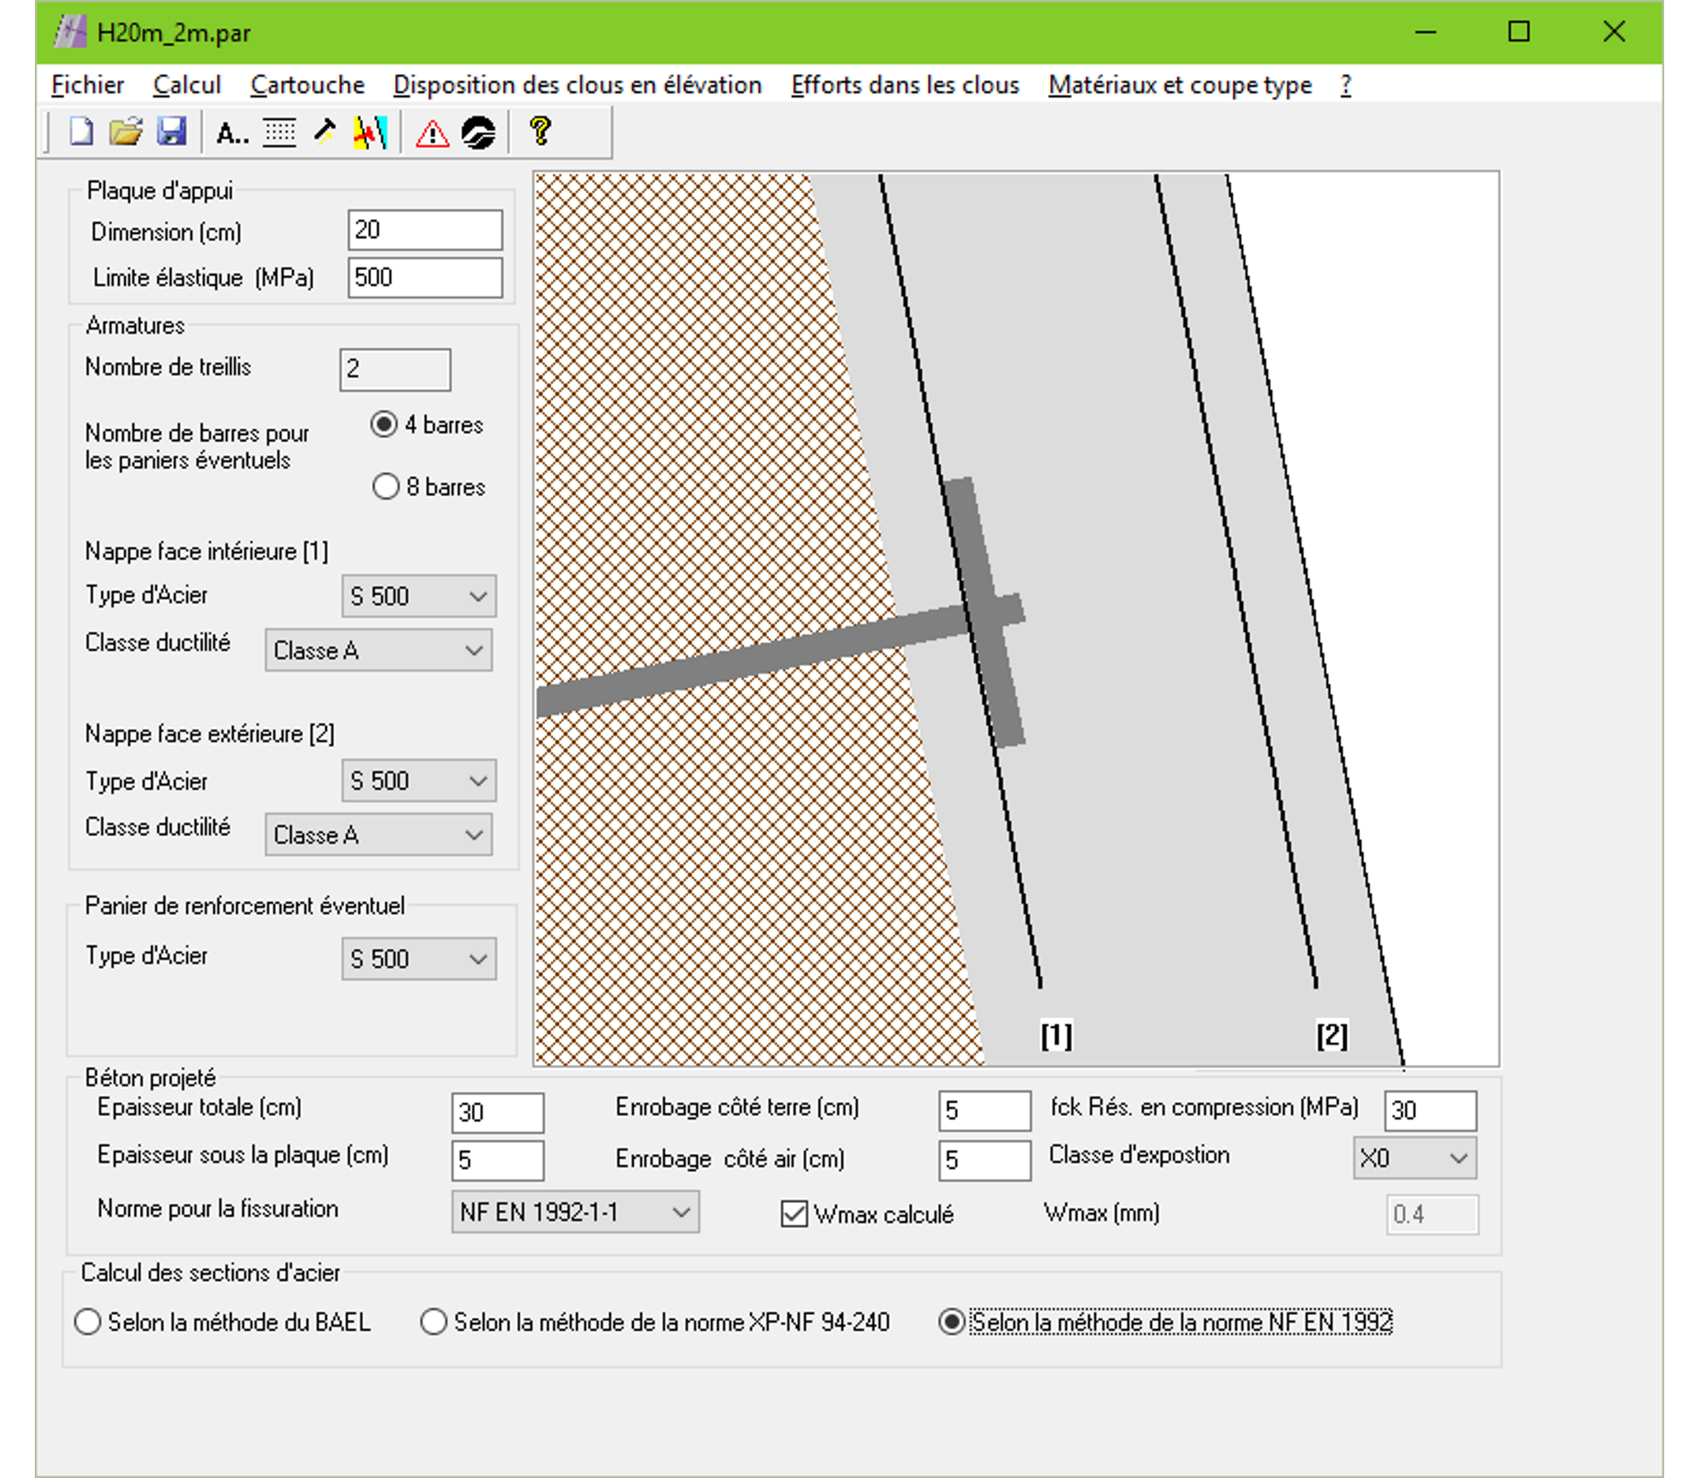Select the 8 barres radio option
The image size is (1699, 1478).
[x=386, y=487]
